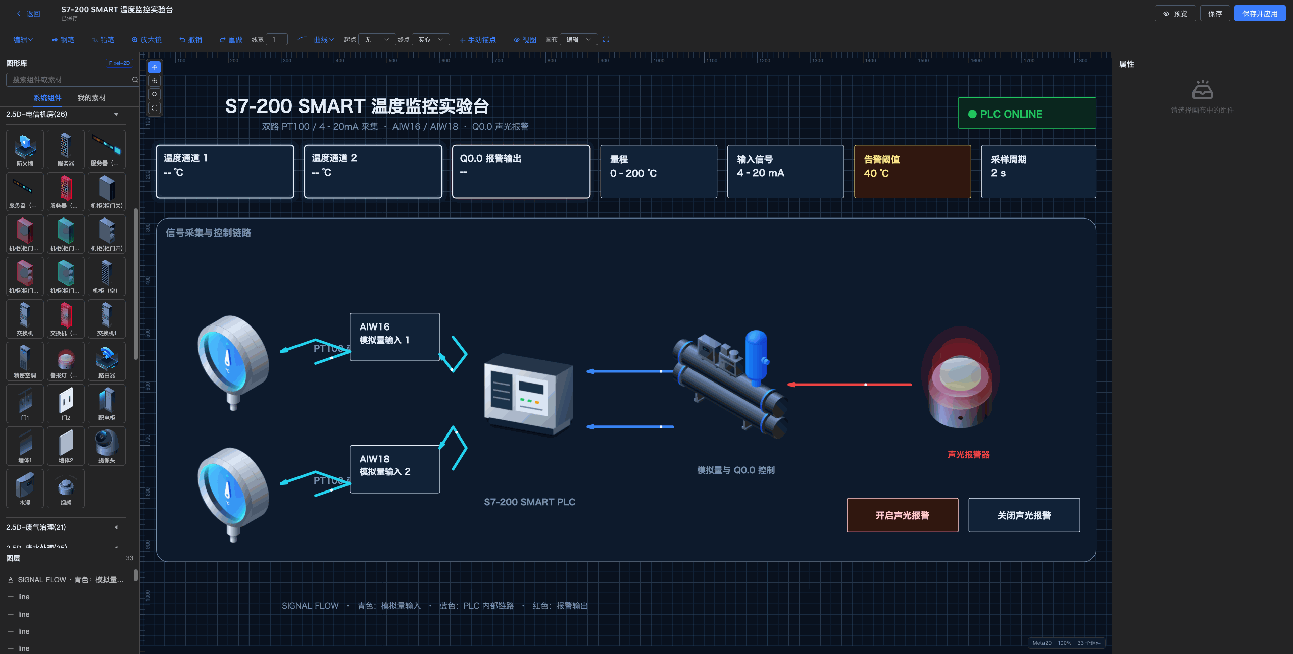Click the 图层 panel scrollbar

pos(136,575)
